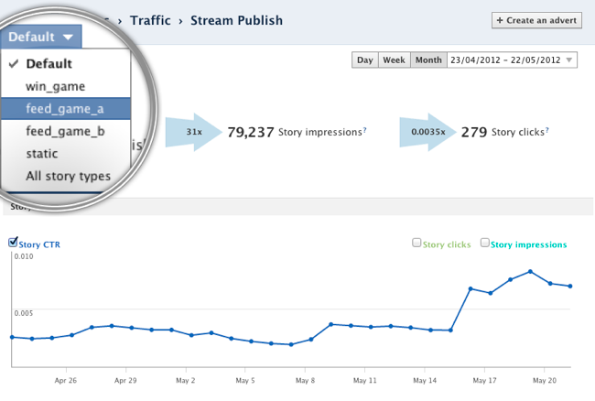The height and width of the screenshot is (401, 595).
Task: Select All story types option
Action: click(68, 176)
